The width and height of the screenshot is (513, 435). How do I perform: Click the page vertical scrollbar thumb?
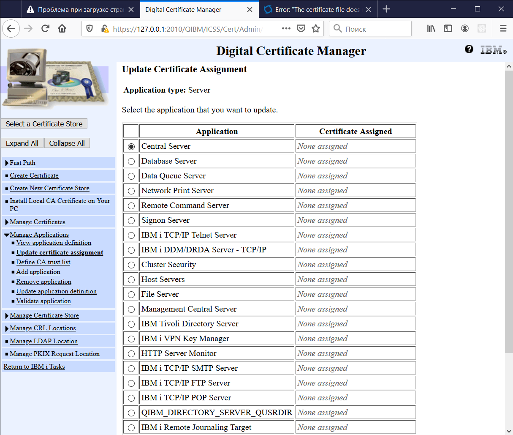pyautogui.click(x=509, y=211)
